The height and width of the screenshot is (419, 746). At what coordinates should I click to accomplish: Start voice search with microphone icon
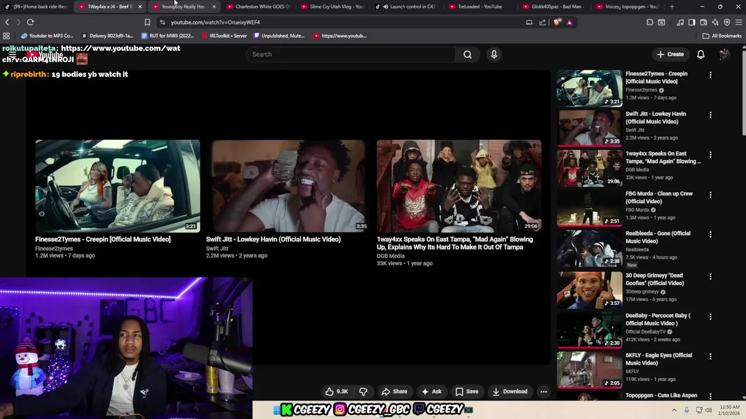pos(494,54)
